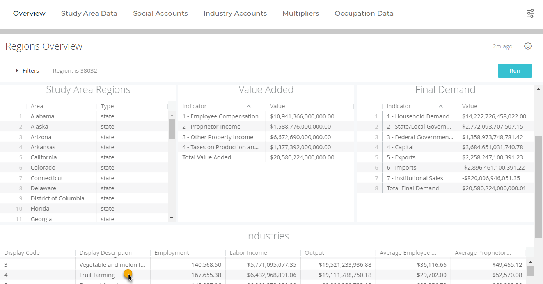Click the Household Demand indicator
The image size is (543, 284).
click(418, 116)
